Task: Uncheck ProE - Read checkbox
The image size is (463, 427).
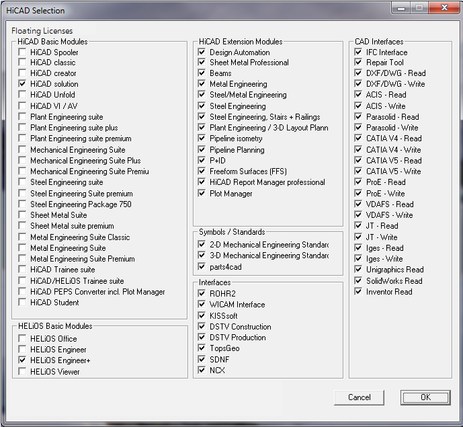Action: click(358, 182)
